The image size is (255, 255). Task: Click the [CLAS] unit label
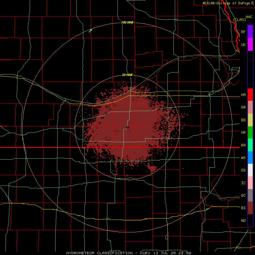(239, 20)
